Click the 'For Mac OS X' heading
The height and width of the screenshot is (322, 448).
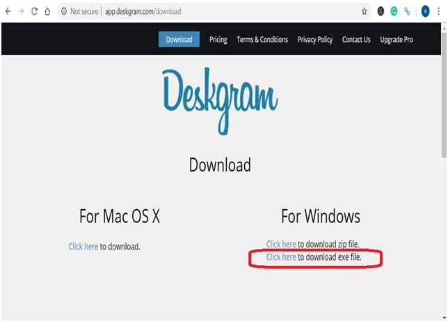(120, 216)
